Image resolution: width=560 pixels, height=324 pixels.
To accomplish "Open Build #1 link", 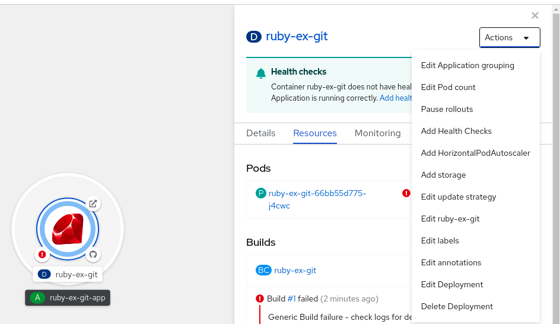I will pos(291,299).
